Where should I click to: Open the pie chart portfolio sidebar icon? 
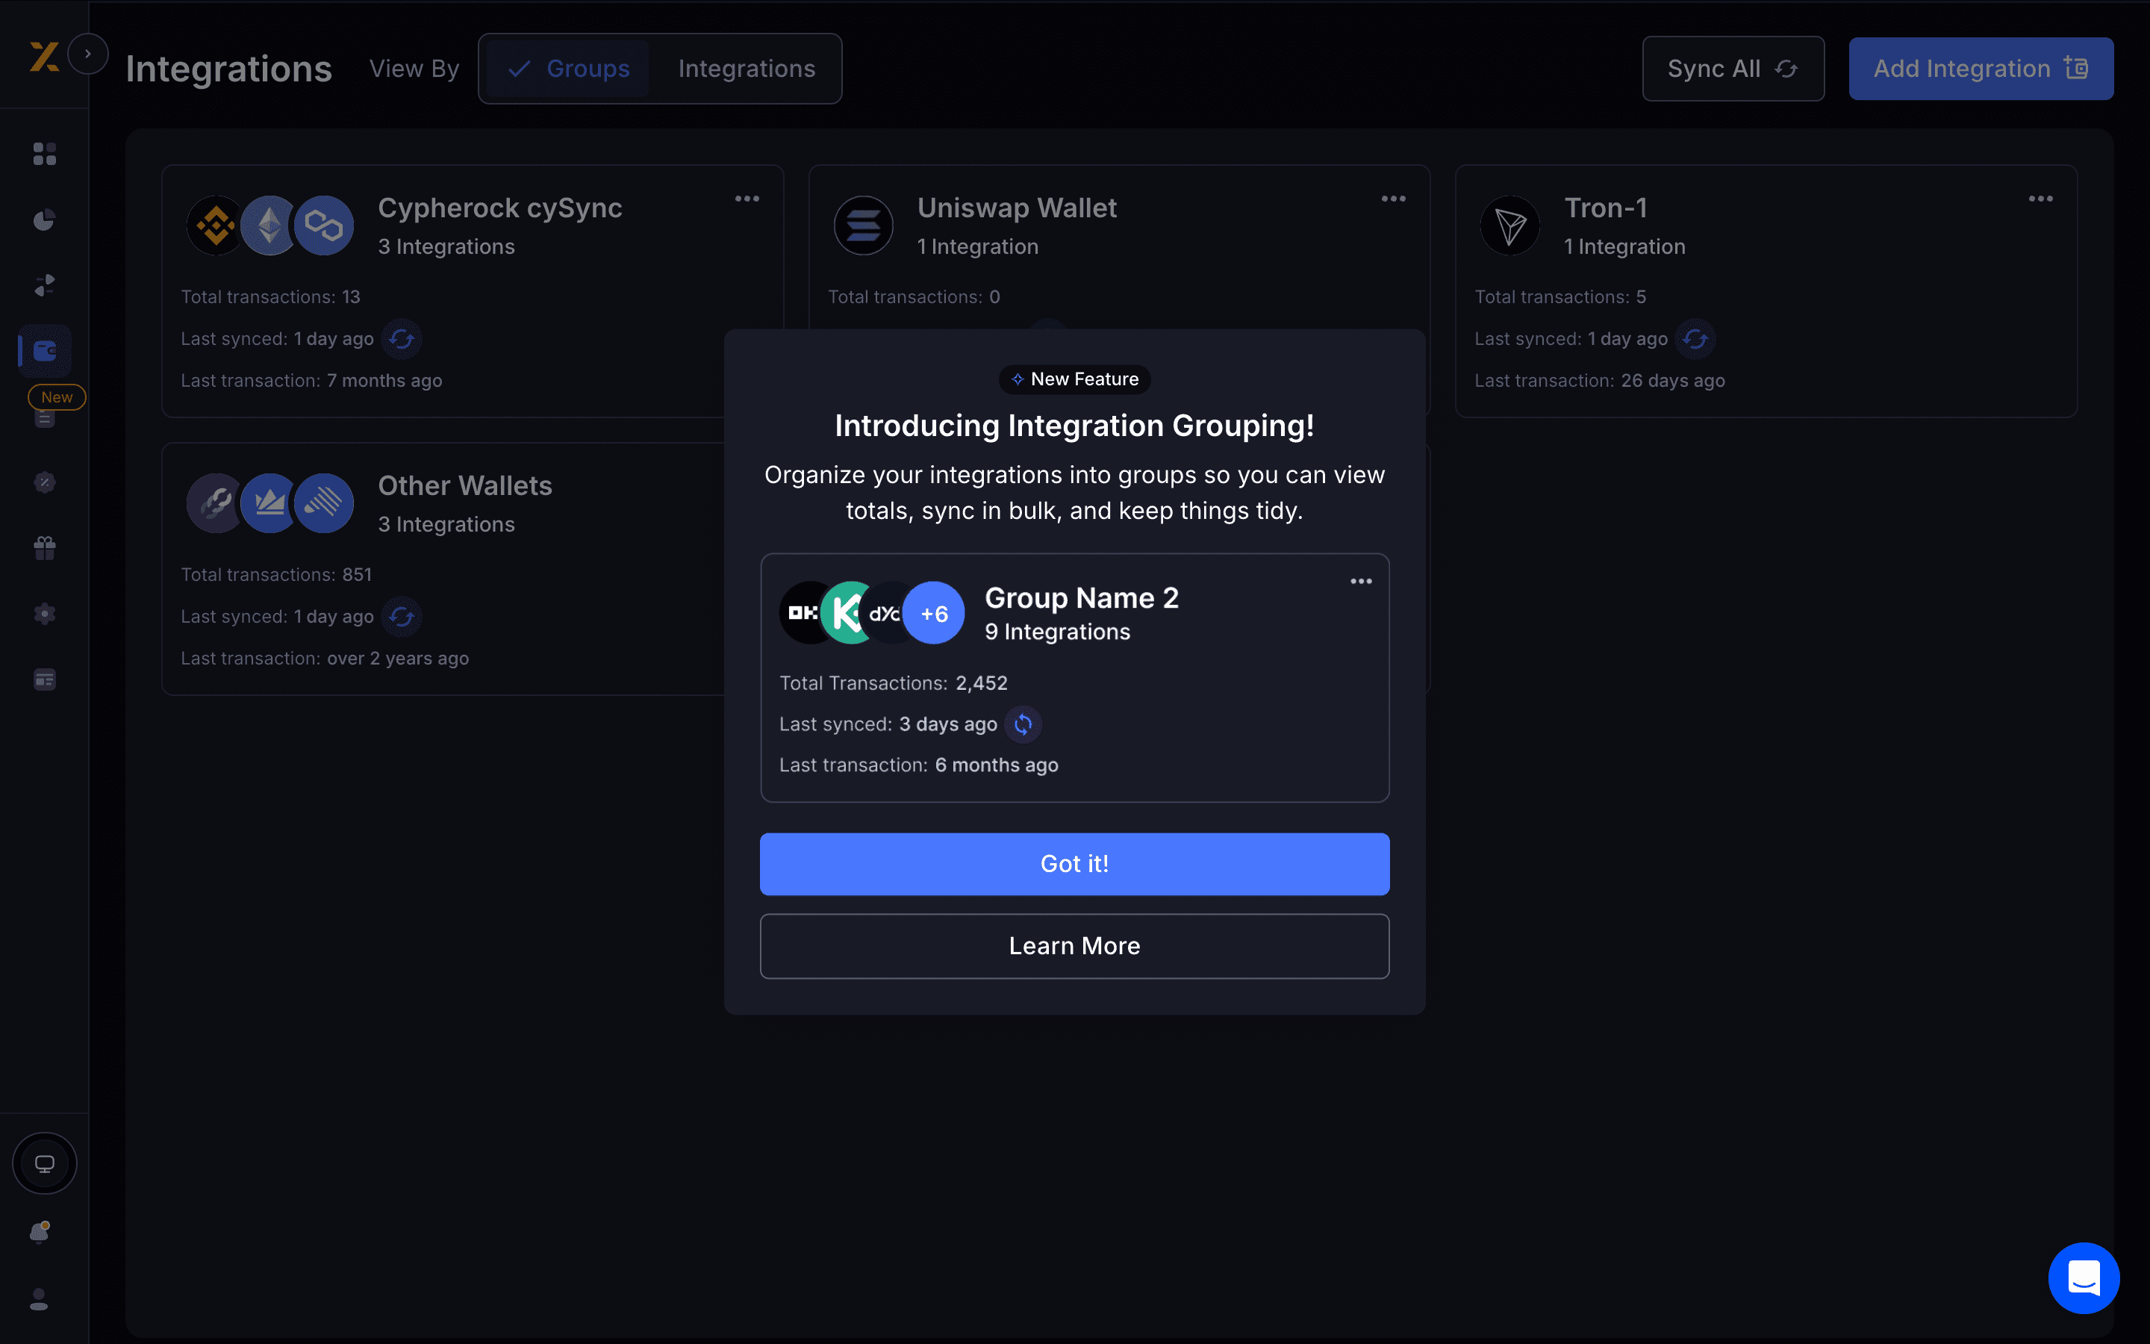click(45, 220)
